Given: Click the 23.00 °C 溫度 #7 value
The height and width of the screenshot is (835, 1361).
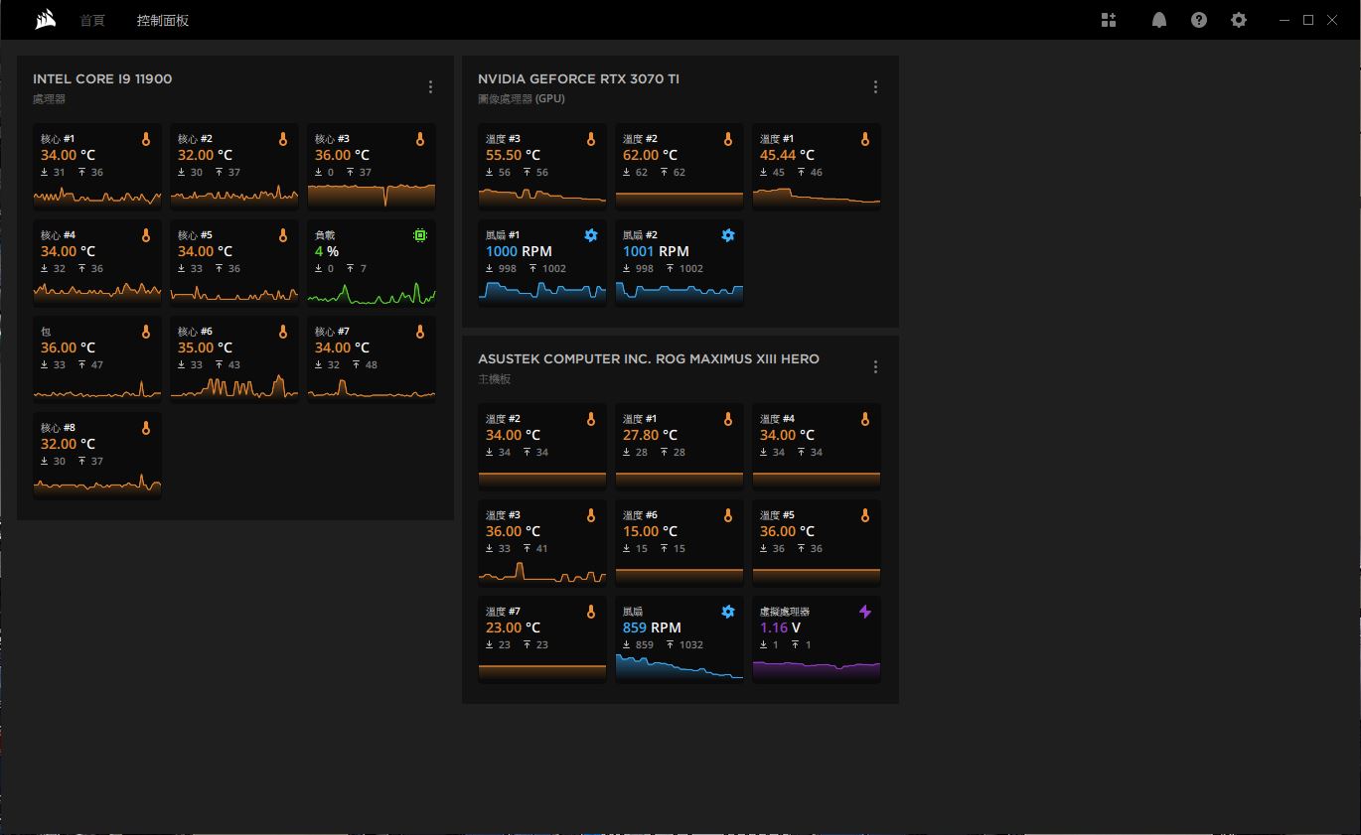Looking at the screenshot, I should [x=513, y=627].
